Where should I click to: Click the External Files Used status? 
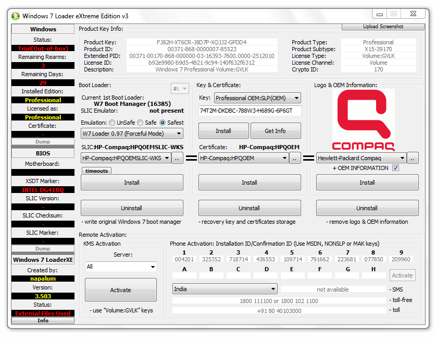pos(43,313)
